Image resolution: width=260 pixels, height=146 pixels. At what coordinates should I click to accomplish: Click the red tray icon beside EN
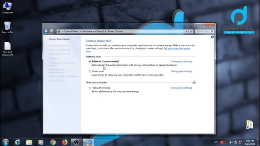tap(222, 142)
